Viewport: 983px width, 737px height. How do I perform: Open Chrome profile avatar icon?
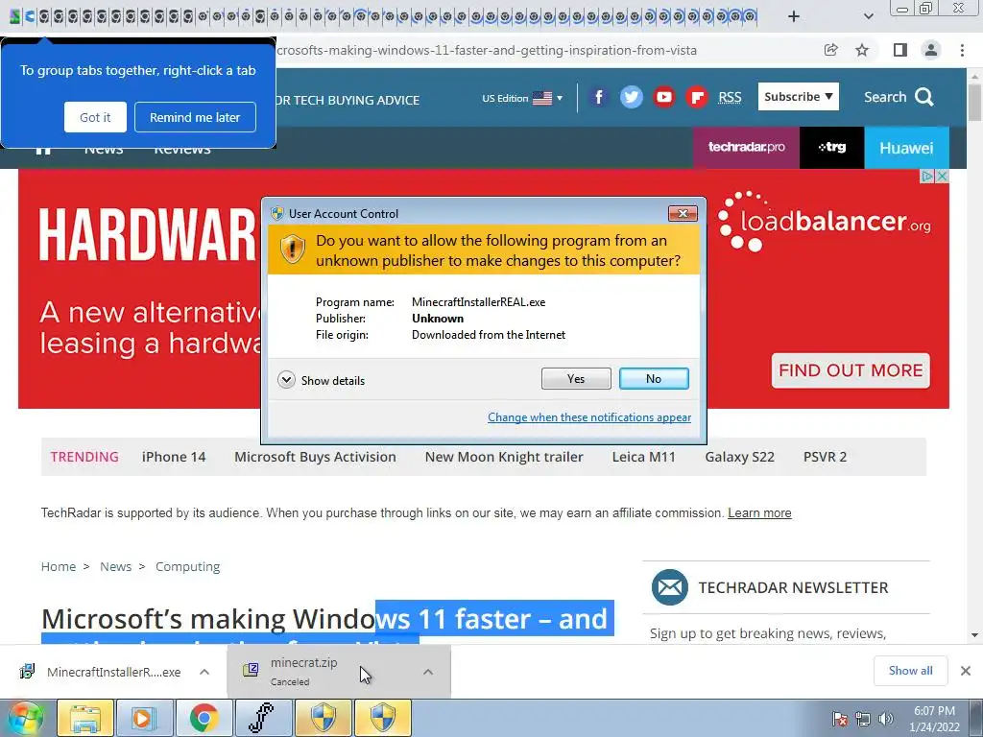pyautogui.click(x=931, y=50)
